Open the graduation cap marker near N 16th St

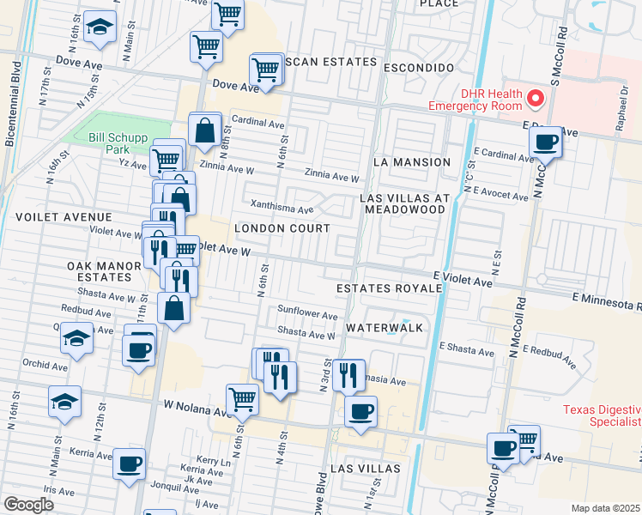(x=100, y=28)
